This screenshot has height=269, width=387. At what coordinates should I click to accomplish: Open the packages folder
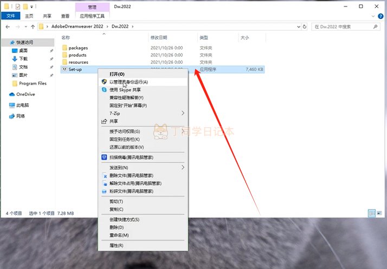(78, 48)
